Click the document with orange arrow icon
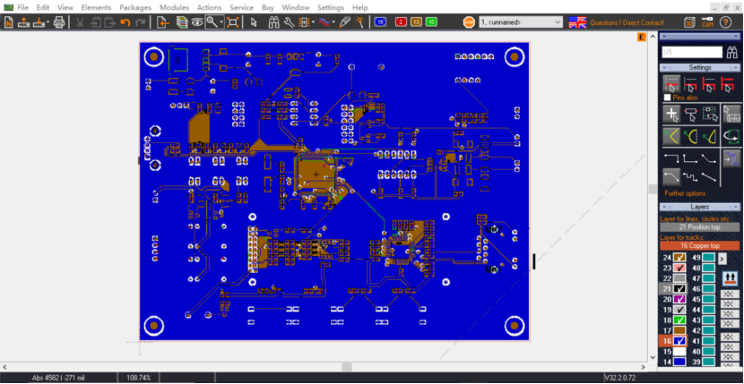Viewport: 744px width, 384px height. point(163,21)
